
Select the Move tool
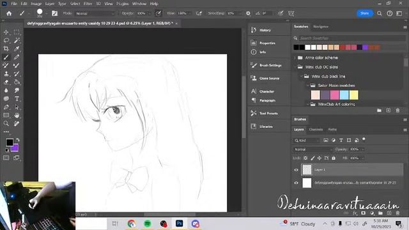[x=6, y=32]
